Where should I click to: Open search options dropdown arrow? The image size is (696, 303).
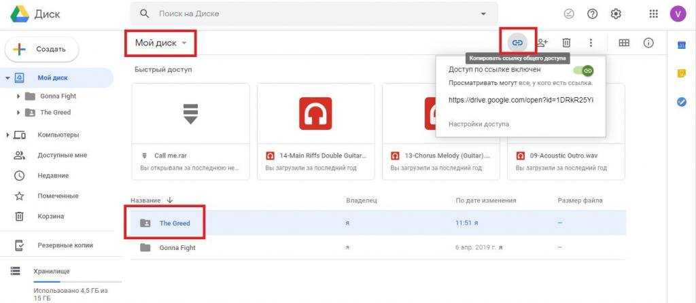tap(483, 14)
